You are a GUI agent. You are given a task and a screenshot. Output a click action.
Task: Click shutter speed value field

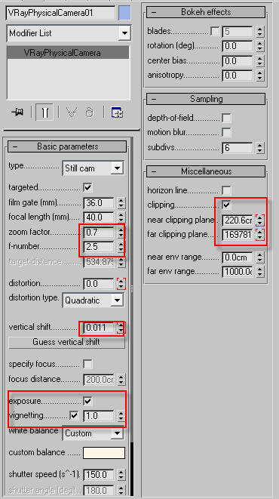click(99, 475)
